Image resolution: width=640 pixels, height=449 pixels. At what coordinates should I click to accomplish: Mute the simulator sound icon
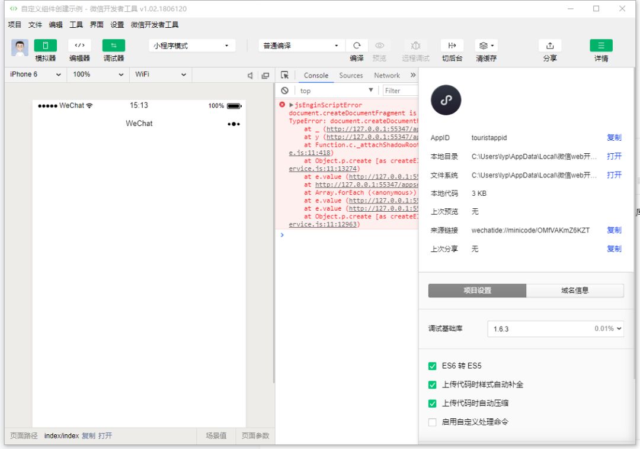[x=250, y=75]
